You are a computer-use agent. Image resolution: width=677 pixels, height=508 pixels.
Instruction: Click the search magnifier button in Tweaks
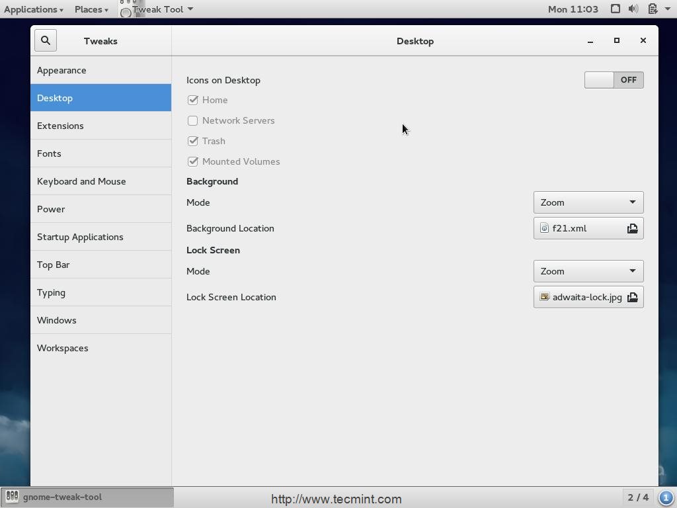pyautogui.click(x=46, y=40)
